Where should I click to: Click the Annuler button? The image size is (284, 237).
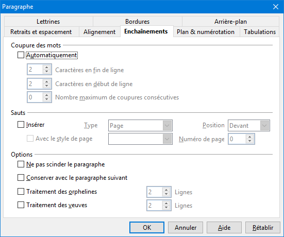[186, 227]
